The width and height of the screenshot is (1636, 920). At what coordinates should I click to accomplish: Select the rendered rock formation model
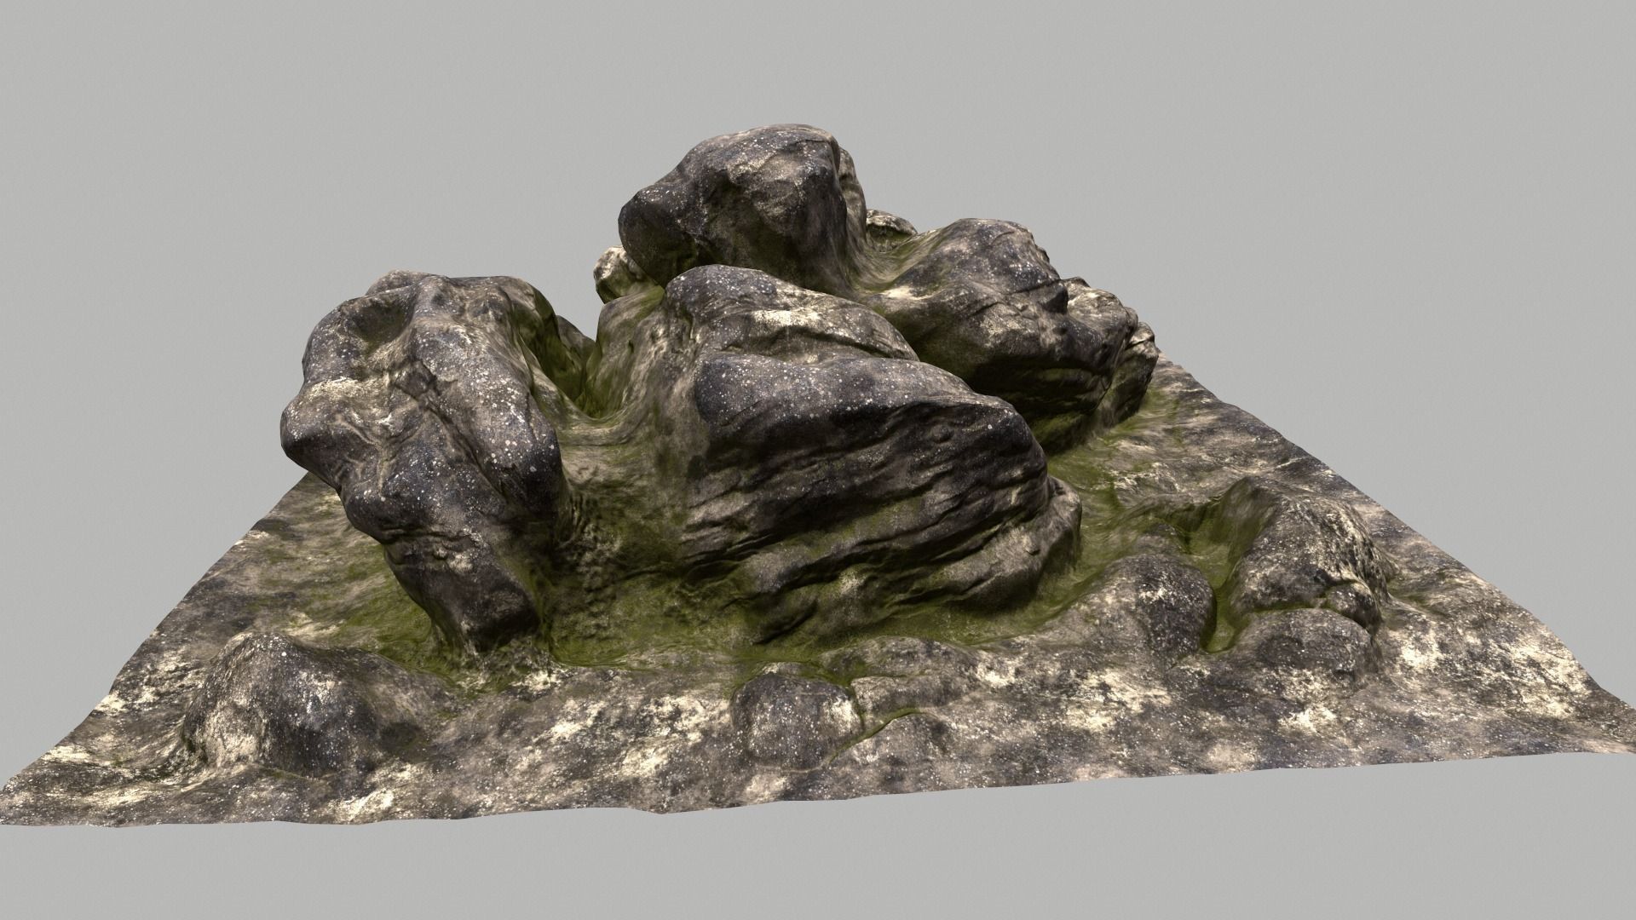point(818,477)
